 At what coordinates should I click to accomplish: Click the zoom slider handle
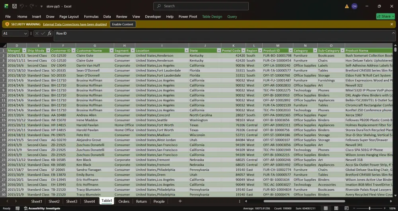click(370, 208)
